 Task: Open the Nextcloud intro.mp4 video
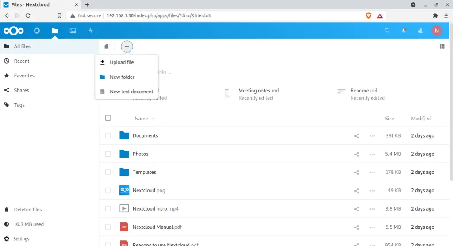155,209
